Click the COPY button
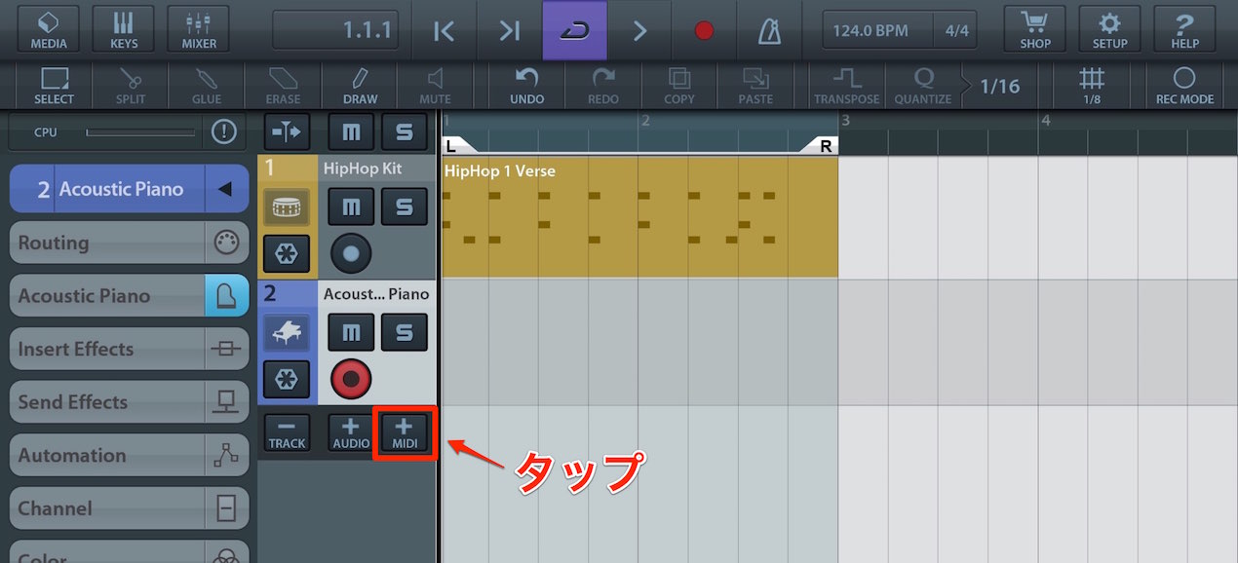 tap(679, 86)
